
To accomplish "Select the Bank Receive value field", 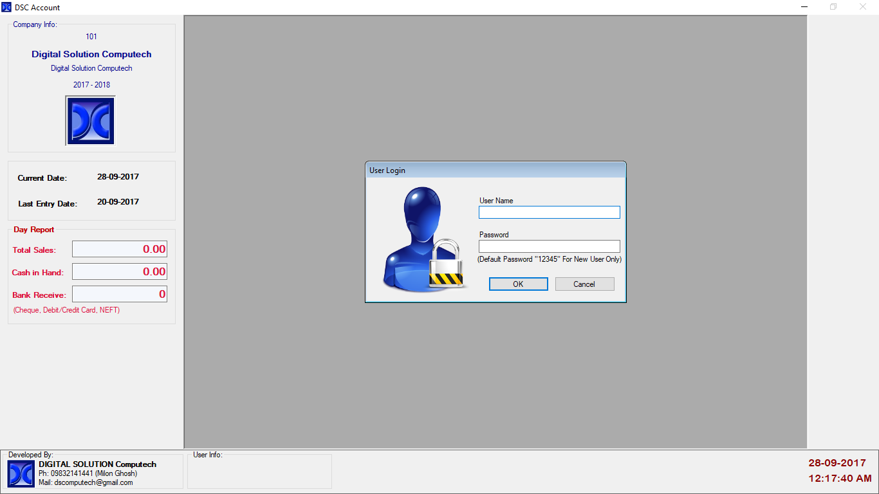I will point(120,294).
